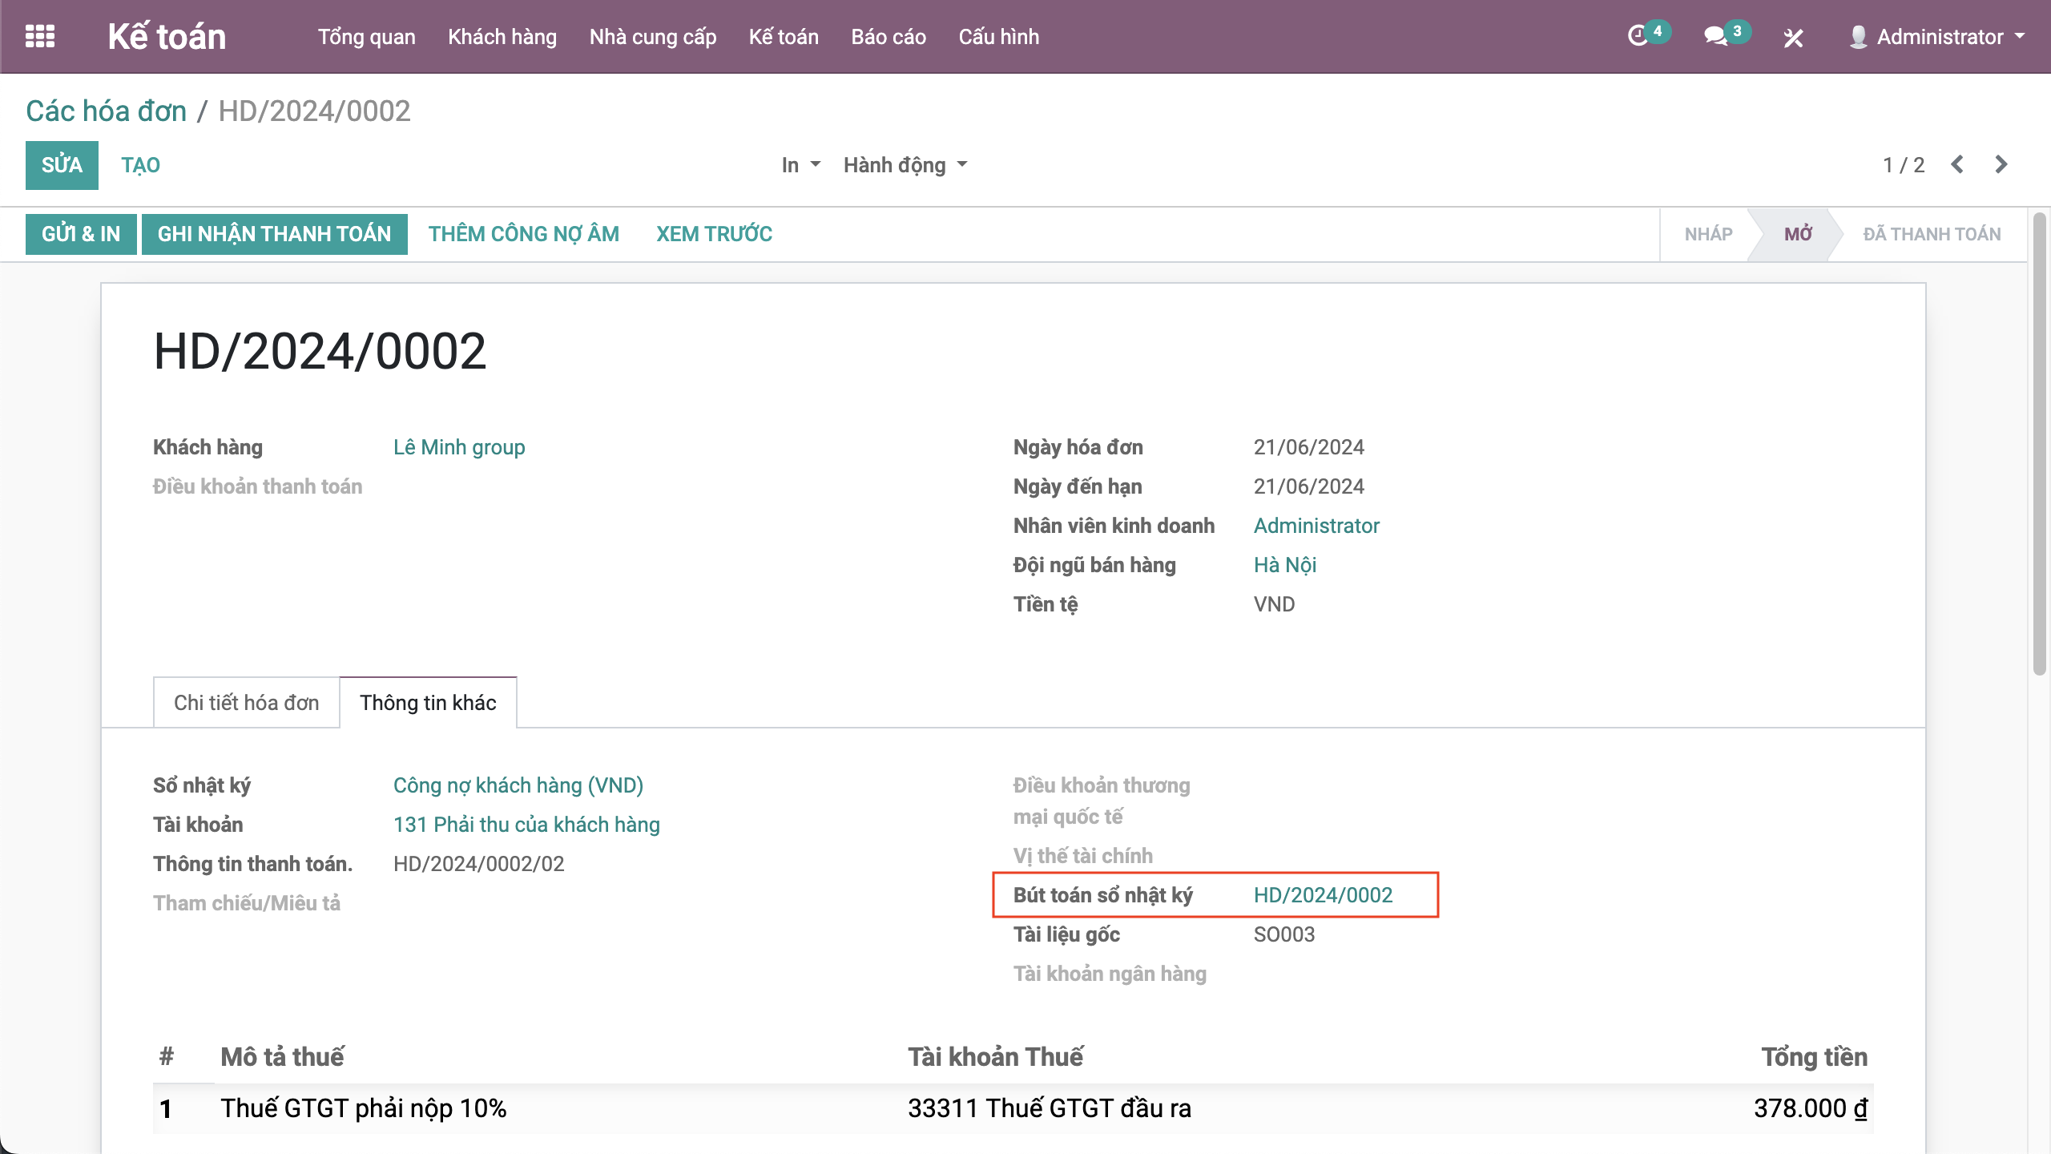The image size is (2051, 1154).
Task: Open the Khách hàng menu
Action: click(502, 37)
